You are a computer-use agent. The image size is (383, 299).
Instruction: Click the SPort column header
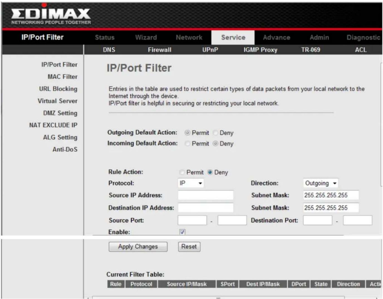click(x=228, y=284)
